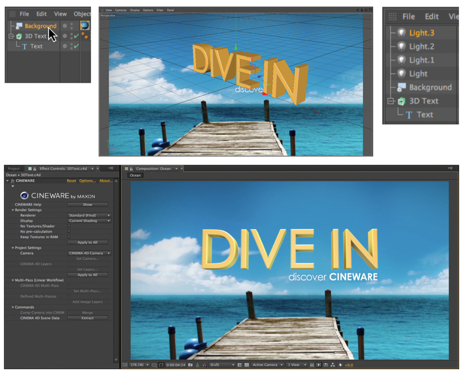Click the lock icon beside Composition: Ocean tab
The width and height of the screenshot is (465, 373).
pyautogui.click(x=131, y=168)
